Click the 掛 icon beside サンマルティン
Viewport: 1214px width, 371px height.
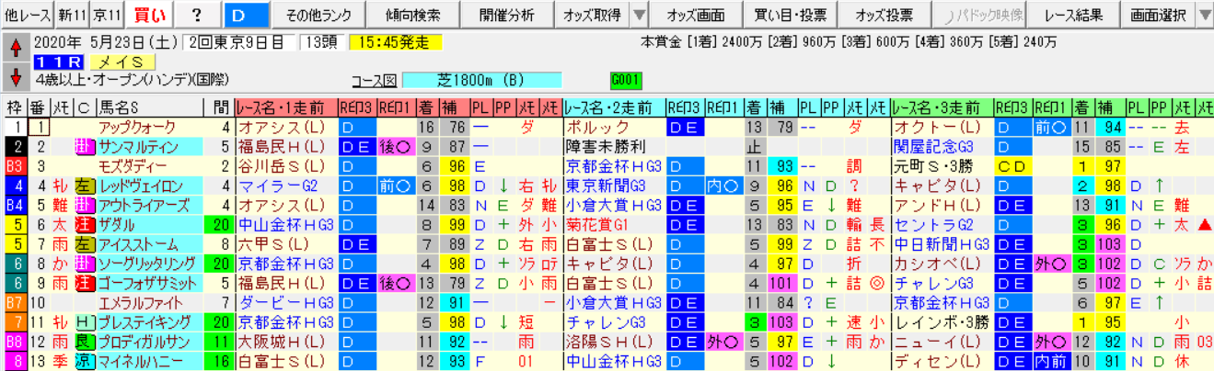(84, 145)
